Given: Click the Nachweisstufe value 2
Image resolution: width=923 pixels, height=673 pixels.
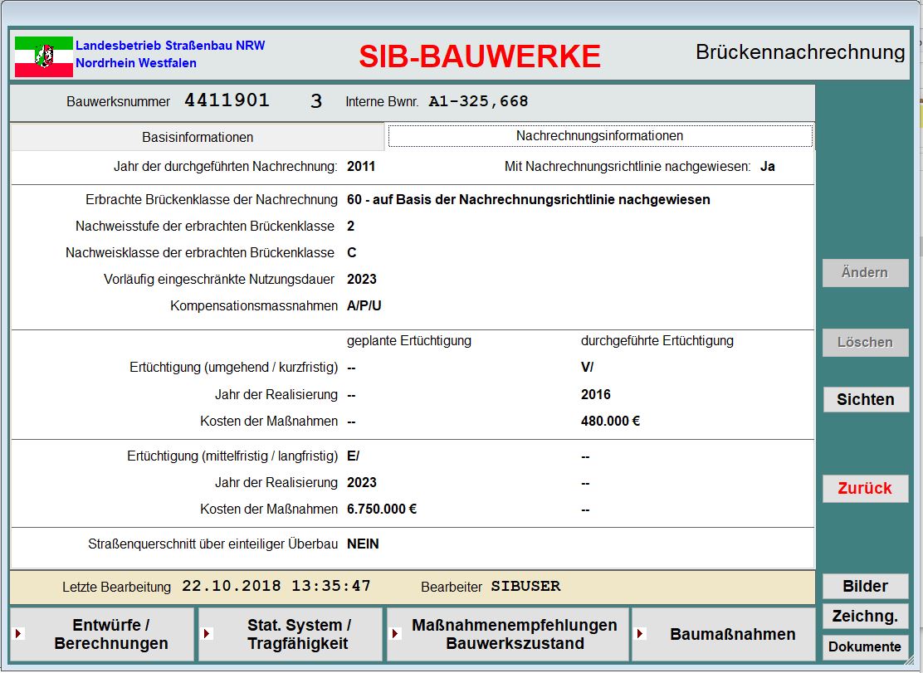Looking at the screenshot, I should 351,227.
